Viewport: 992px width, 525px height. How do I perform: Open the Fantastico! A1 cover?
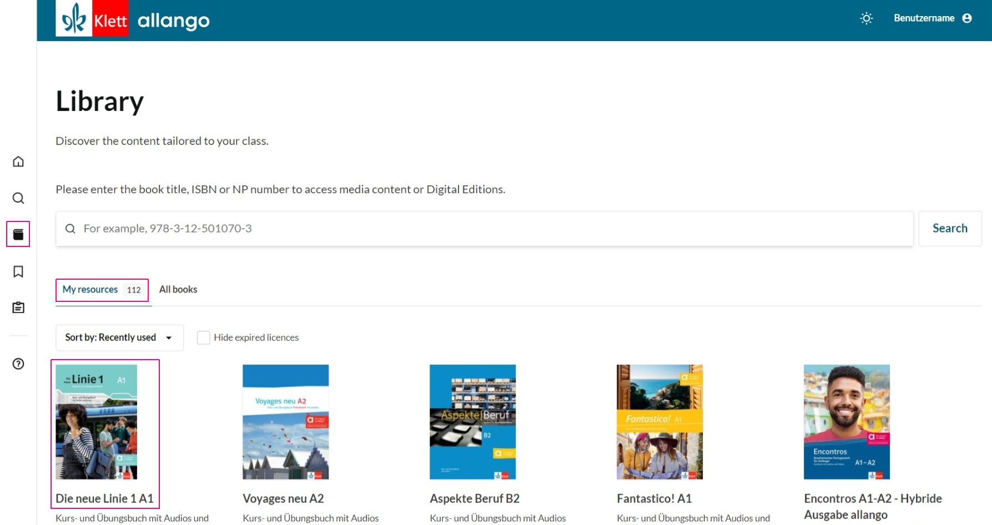coord(660,422)
